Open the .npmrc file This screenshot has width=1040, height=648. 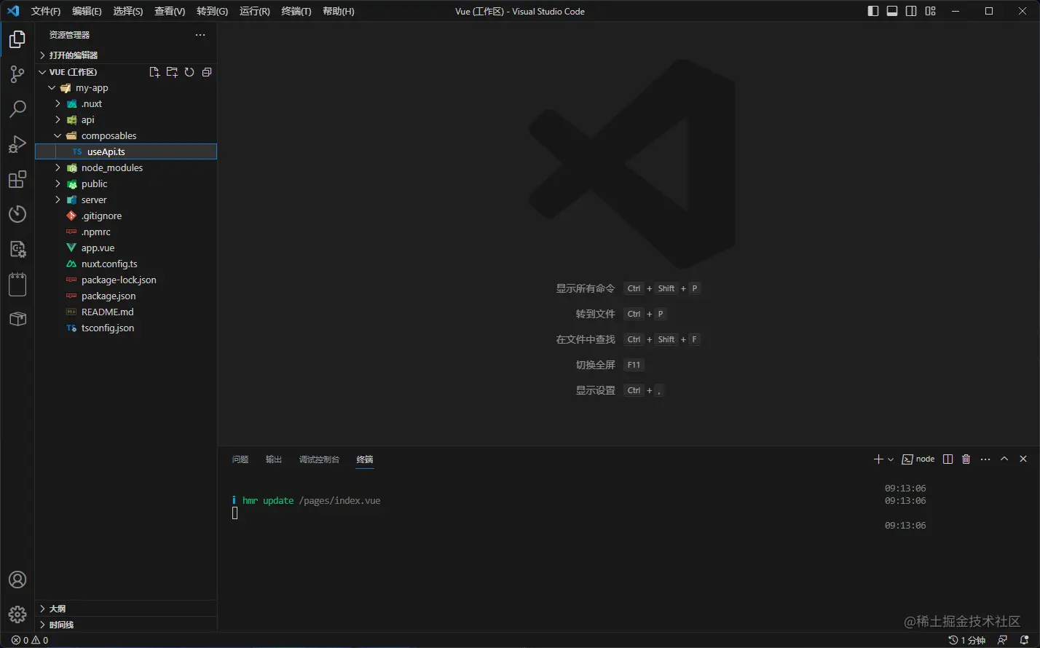click(126, 232)
